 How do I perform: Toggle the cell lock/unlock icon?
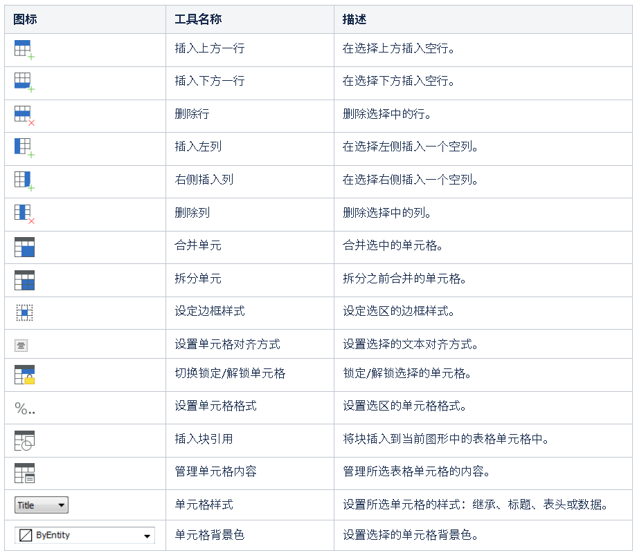[x=24, y=374]
